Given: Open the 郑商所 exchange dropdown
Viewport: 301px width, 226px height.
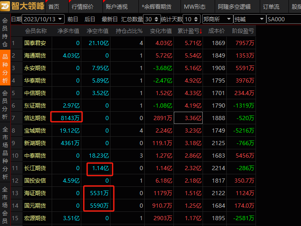Looking at the screenshot, I should (x=218, y=19).
